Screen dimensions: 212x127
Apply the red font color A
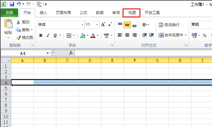(x=93, y=36)
